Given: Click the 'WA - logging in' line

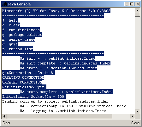Looking at the screenshot, I should [x=63, y=111].
